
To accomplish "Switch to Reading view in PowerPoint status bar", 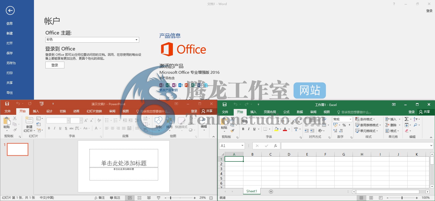I will pyautogui.click(x=149, y=198).
